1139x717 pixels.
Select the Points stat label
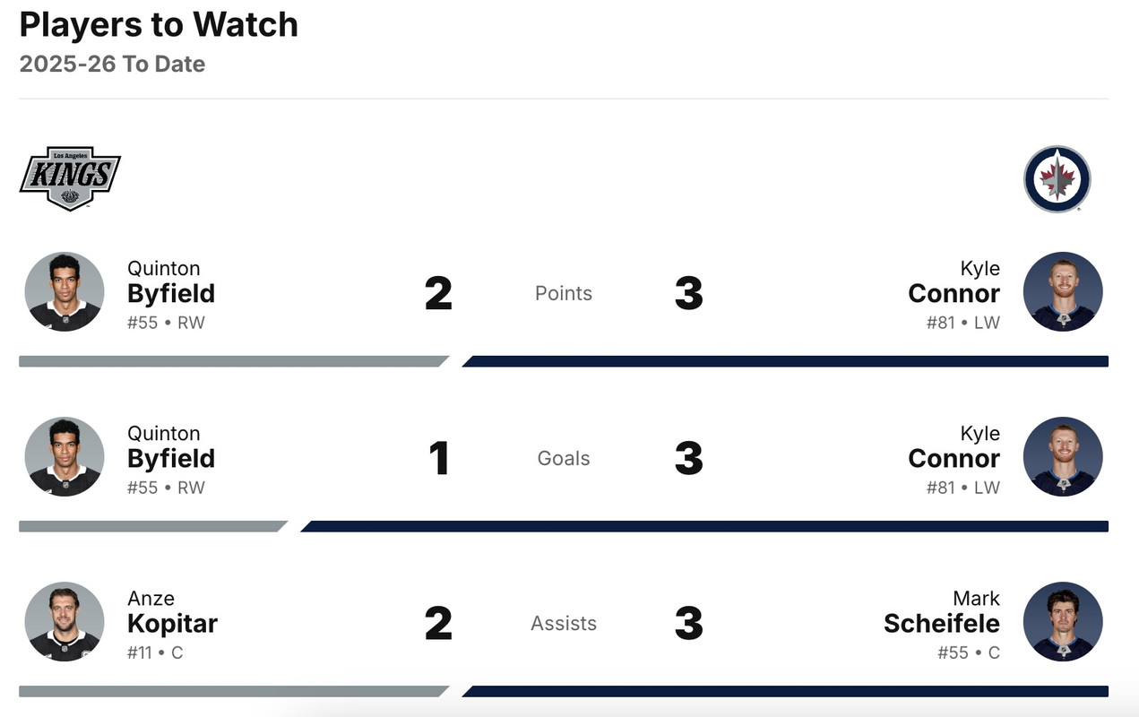pos(564,293)
